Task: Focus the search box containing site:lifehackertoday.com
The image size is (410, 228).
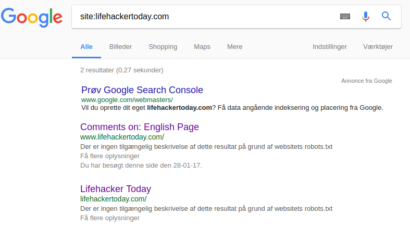Action: click(x=204, y=17)
